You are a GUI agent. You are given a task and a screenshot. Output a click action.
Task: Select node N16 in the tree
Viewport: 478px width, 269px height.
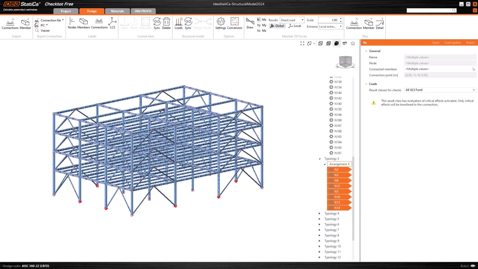(x=337, y=197)
